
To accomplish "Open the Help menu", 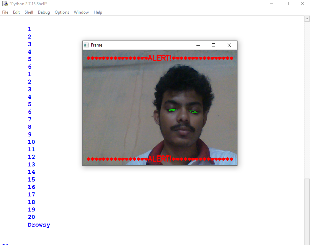I will (x=98, y=12).
